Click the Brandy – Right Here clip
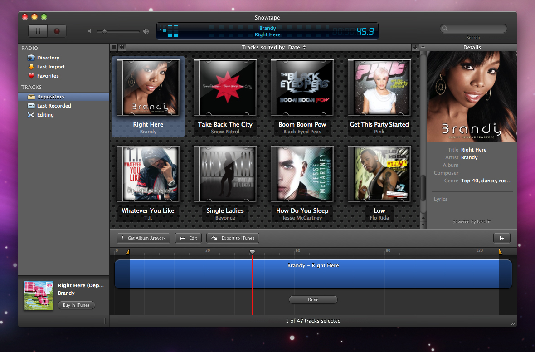The width and height of the screenshot is (535, 352). coord(313,274)
